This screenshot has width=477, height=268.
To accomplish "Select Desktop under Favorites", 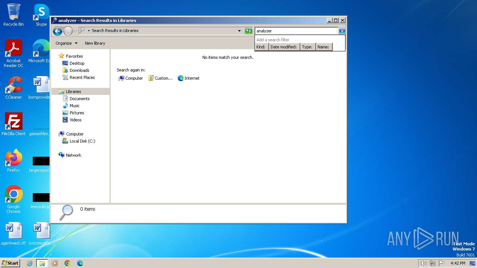I will tap(77, 63).
